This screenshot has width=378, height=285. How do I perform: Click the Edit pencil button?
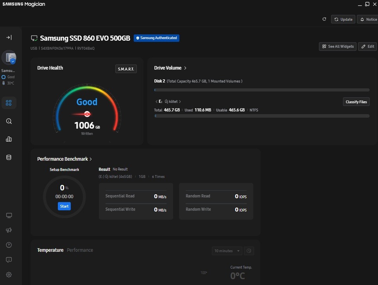(x=367, y=46)
